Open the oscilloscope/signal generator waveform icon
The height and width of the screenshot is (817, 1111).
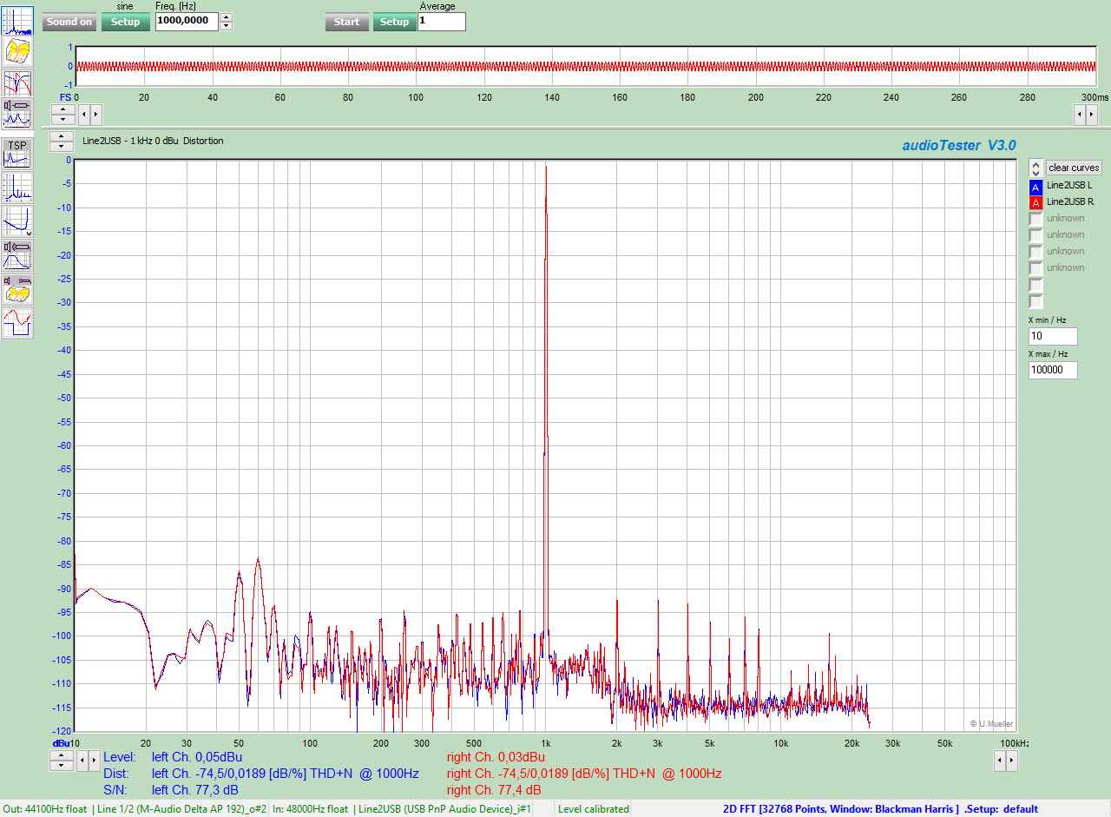pos(17,323)
